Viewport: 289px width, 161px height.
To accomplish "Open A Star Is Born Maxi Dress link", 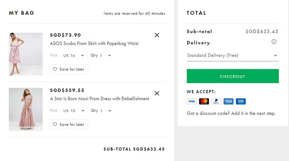I will [x=99, y=99].
